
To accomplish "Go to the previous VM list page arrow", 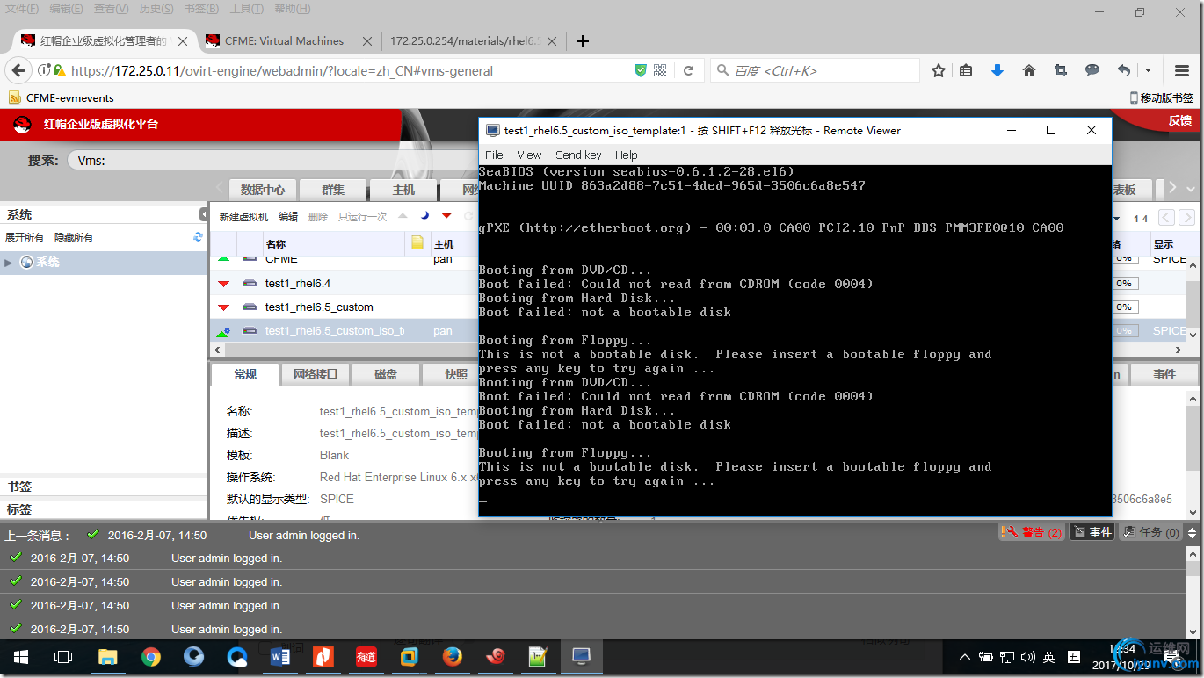I will [1165, 218].
